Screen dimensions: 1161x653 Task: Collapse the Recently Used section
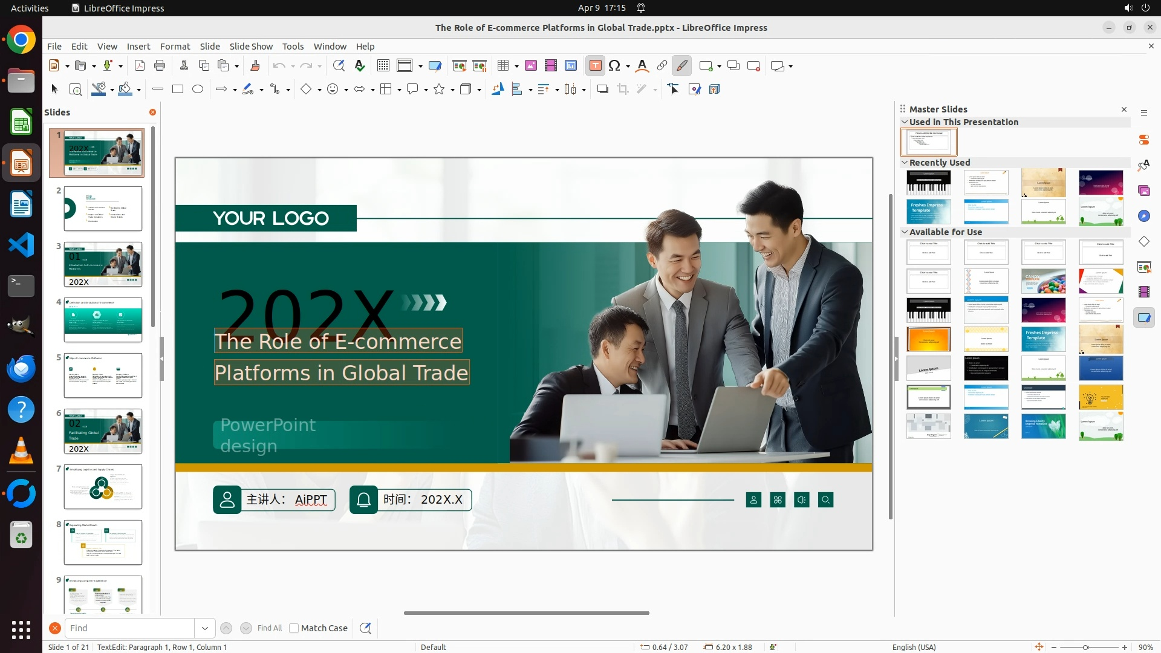[x=905, y=163]
